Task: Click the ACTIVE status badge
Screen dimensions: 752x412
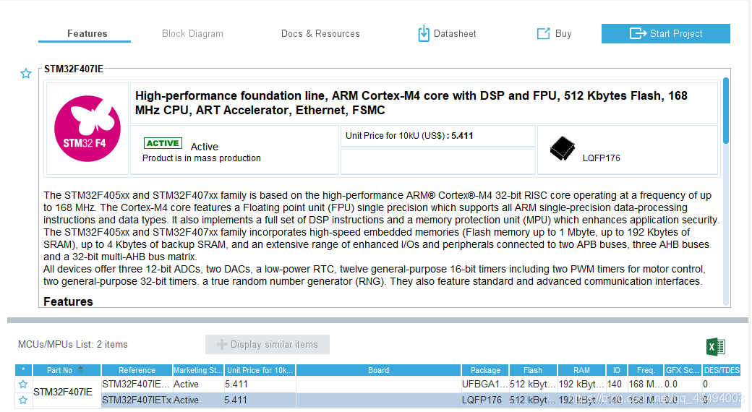Action: coord(163,143)
